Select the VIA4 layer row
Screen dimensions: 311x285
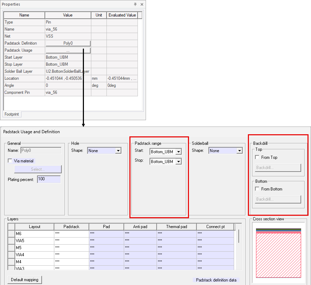121,255
